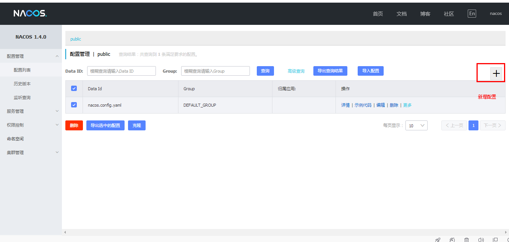
Task: Click 编辑 for nacos.config.yaml
Action: coord(381,105)
